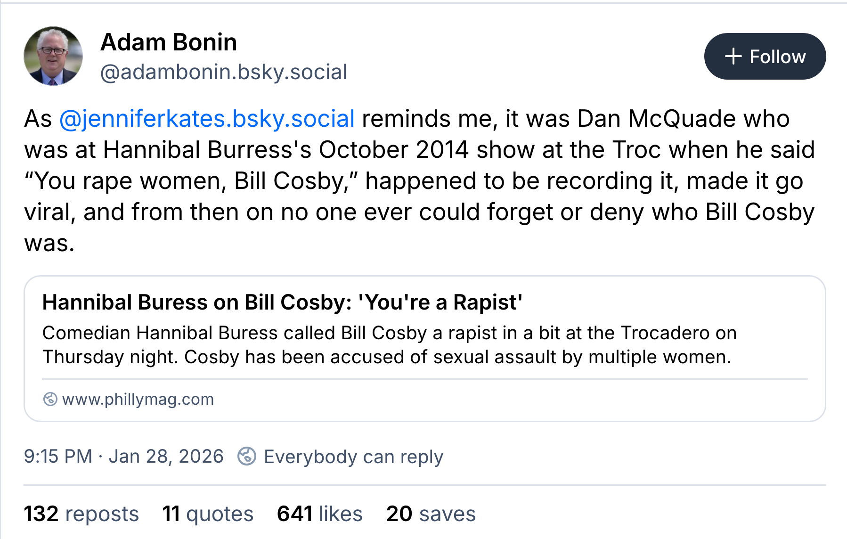Open the @jenniferkates.bsky.social mention
The height and width of the screenshot is (539, 847).
pyautogui.click(x=207, y=118)
